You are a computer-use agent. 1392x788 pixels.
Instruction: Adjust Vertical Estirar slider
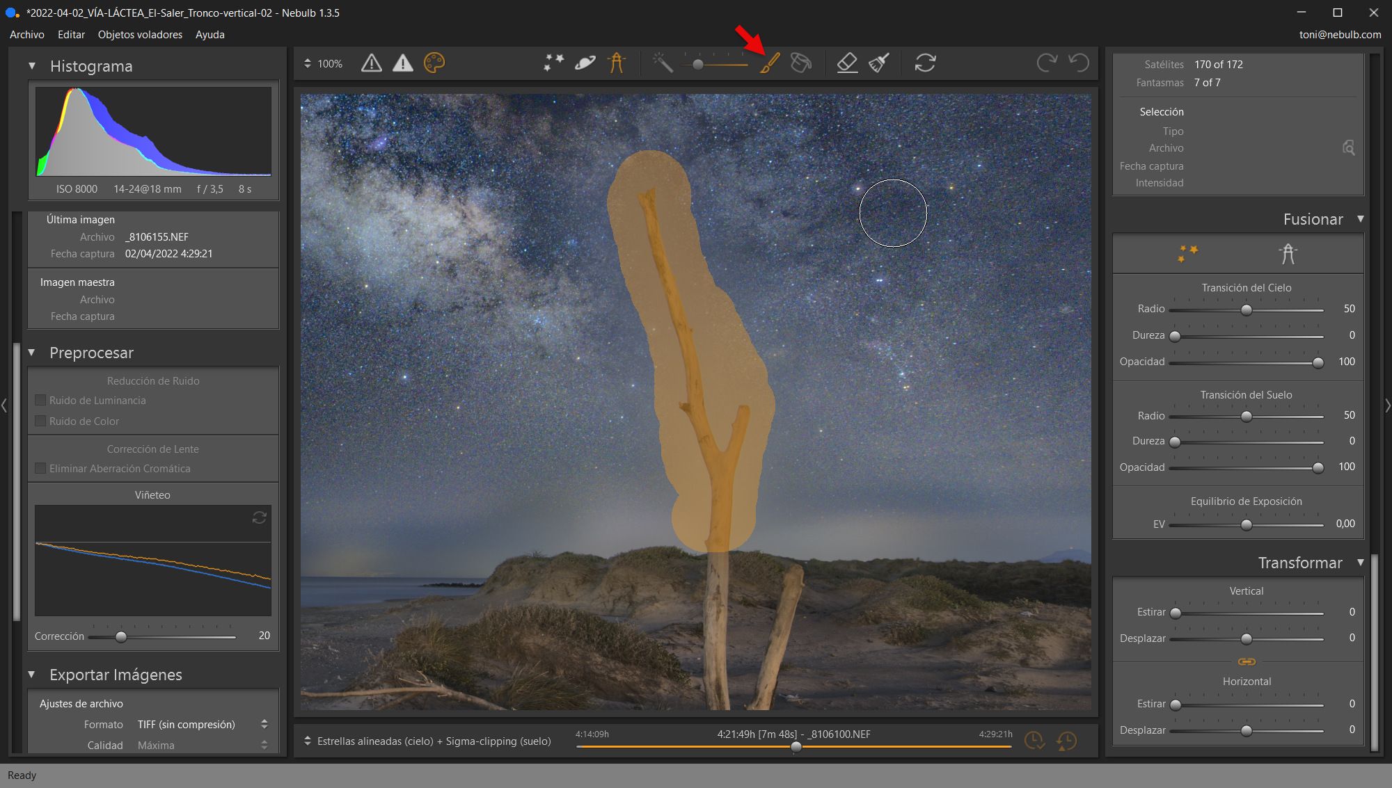pyautogui.click(x=1246, y=613)
